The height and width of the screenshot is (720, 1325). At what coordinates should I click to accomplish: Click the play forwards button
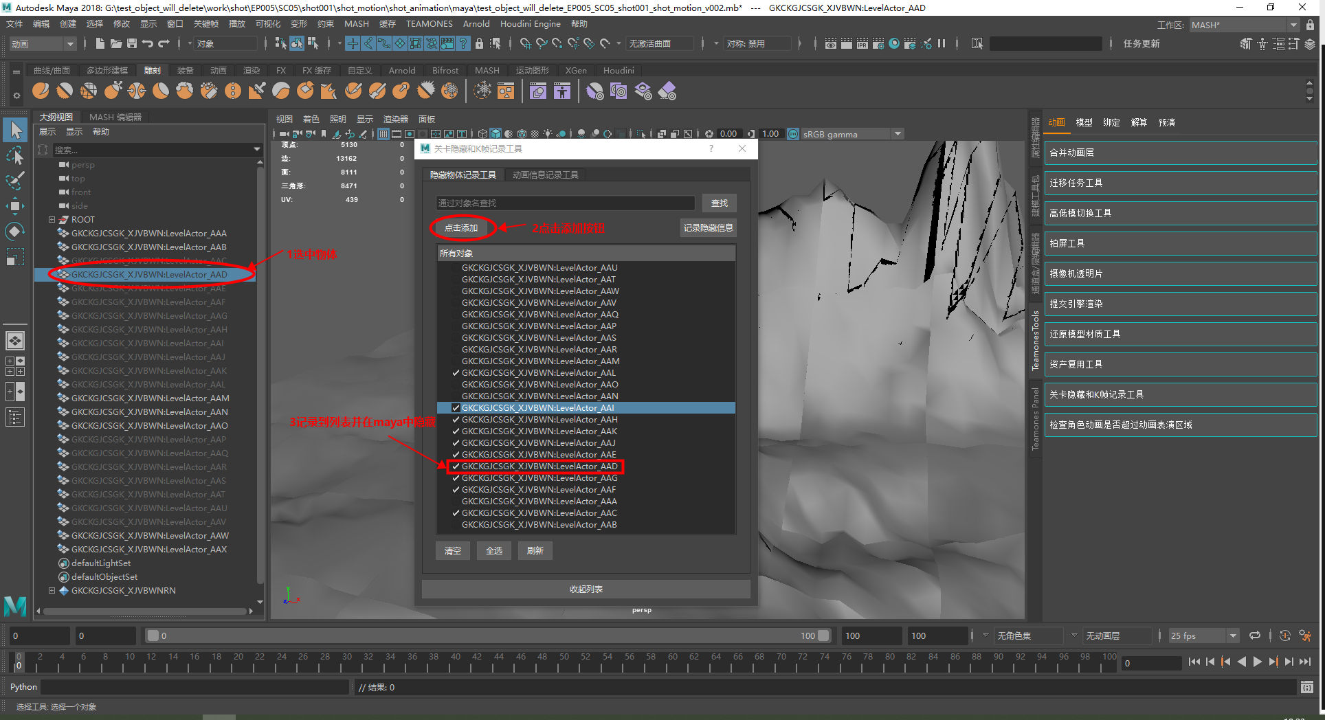pos(1257,662)
